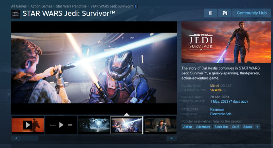The image size is (273, 148).
Task: Open the Mixed reviews summary link
Action: 215,86
